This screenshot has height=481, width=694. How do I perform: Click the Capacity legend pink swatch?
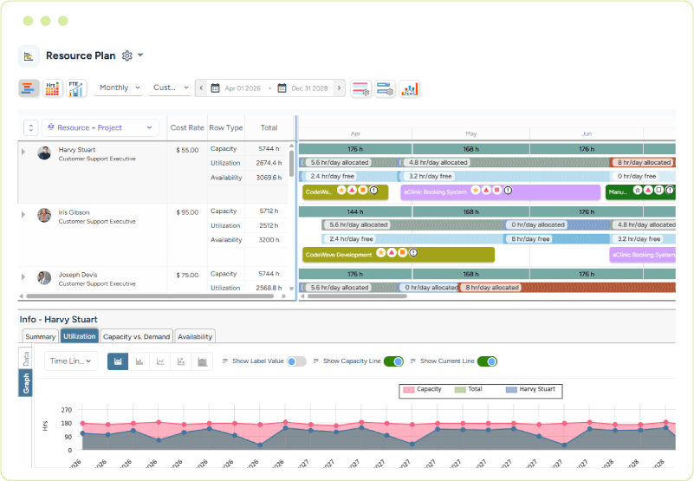click(x=409, y=389)
